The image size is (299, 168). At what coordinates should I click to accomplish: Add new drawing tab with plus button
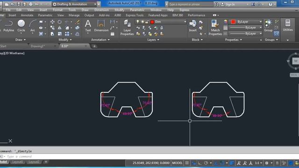pos(94,46)
